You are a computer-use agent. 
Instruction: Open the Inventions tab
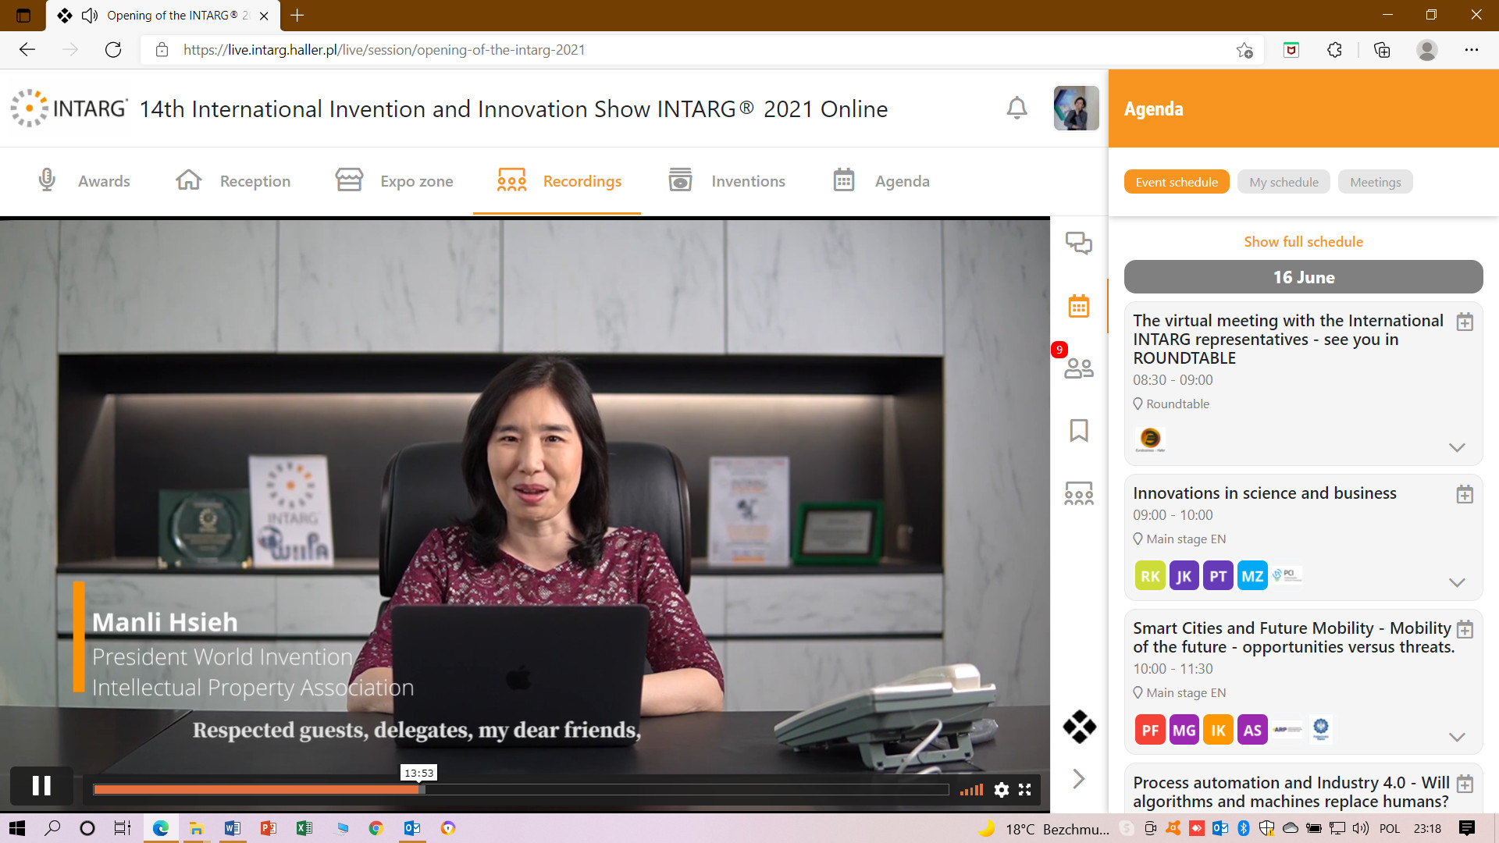[727, 181]
